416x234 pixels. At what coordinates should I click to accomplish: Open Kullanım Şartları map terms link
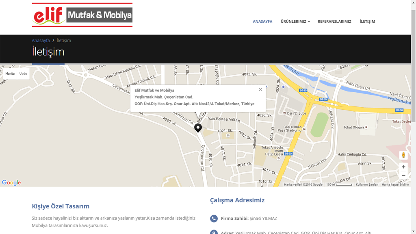tap(367, 185)
